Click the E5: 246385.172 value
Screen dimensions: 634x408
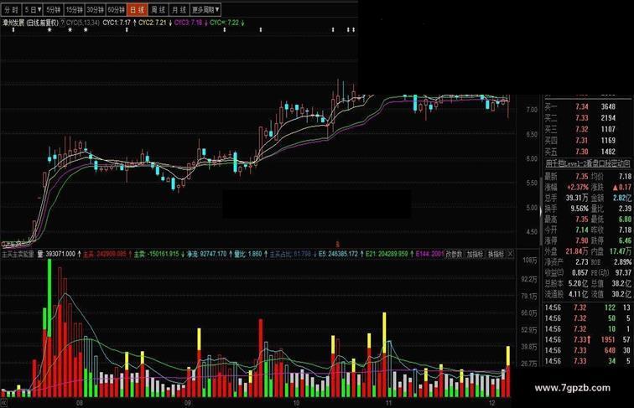pyautogui.click(x=339, y=254)
